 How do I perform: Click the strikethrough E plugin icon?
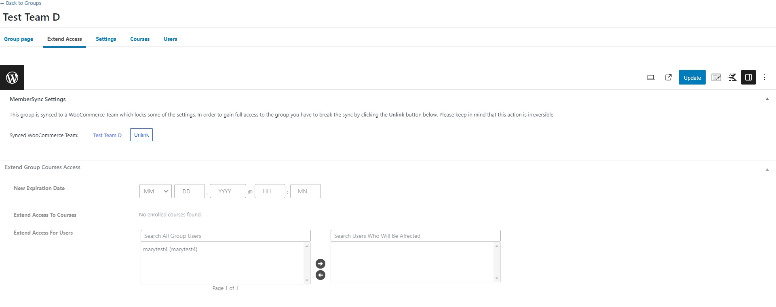click(x=732, y=77)
